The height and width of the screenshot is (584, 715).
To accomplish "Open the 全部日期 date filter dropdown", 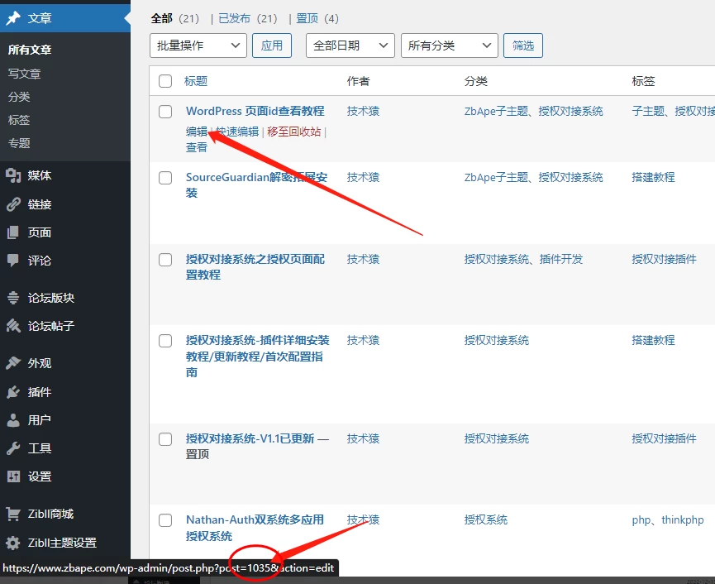I will [x=350, y=45].
